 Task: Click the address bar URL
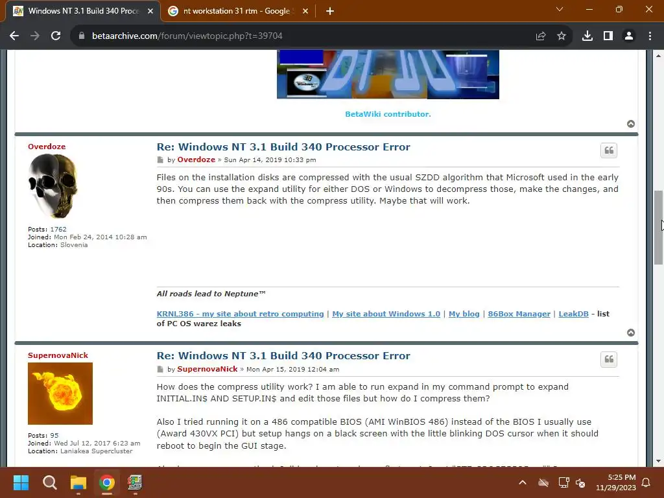[x=187, y=36]
